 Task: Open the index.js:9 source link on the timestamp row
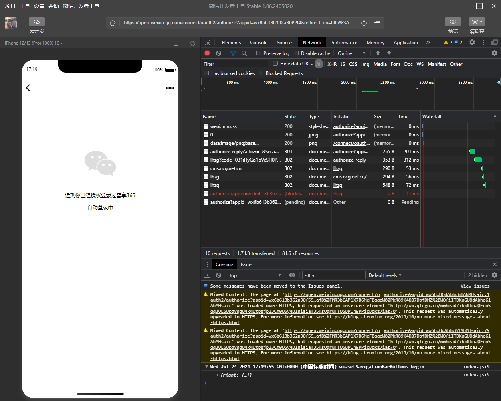[x=476, y=367]
